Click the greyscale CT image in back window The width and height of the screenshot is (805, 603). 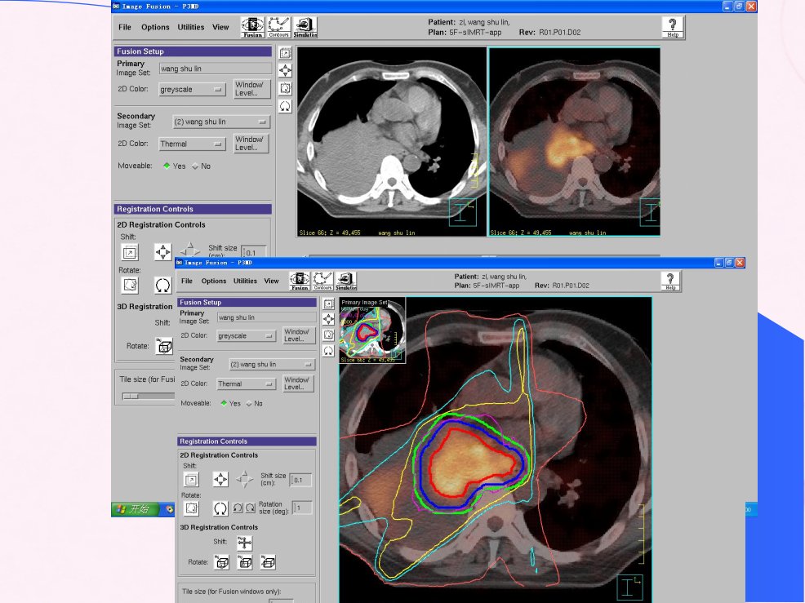tap(392, 142)
